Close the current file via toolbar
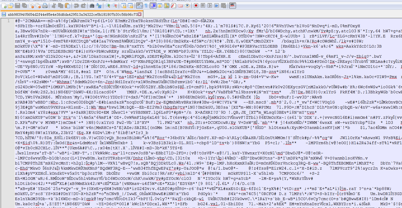 click(31, 6)
